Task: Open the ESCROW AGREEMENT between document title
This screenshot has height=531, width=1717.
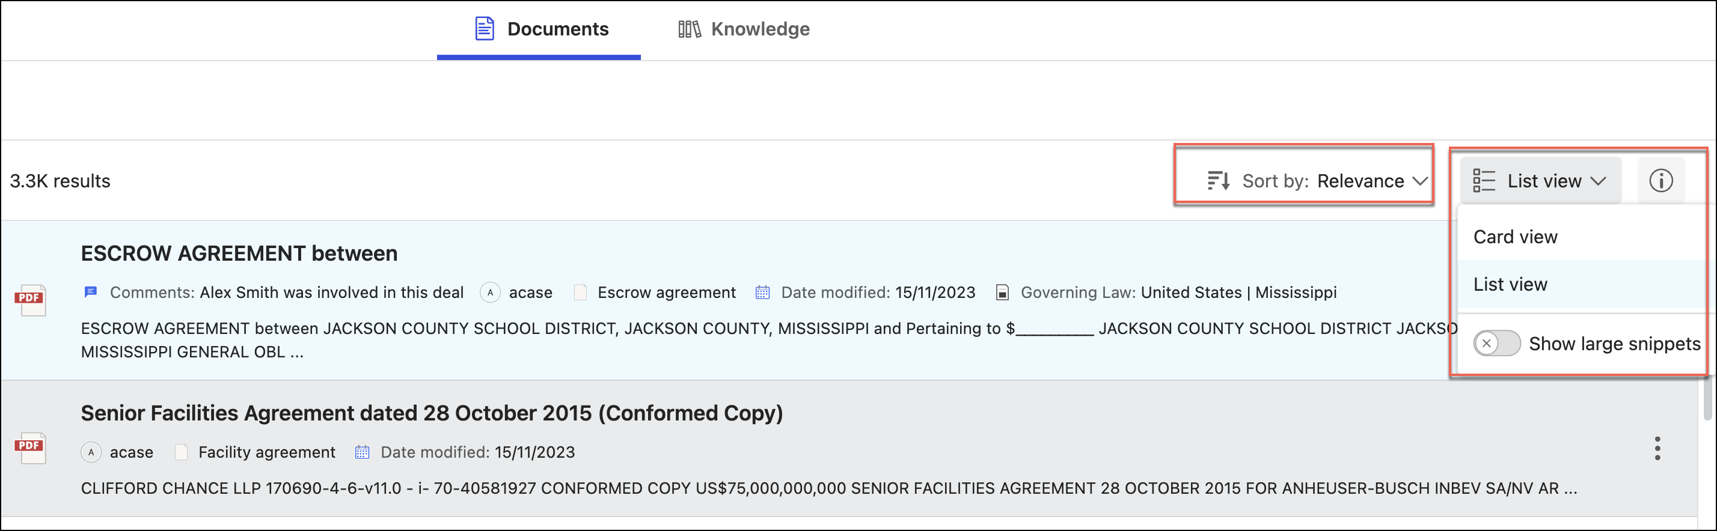Action: (x=239, y=254)
